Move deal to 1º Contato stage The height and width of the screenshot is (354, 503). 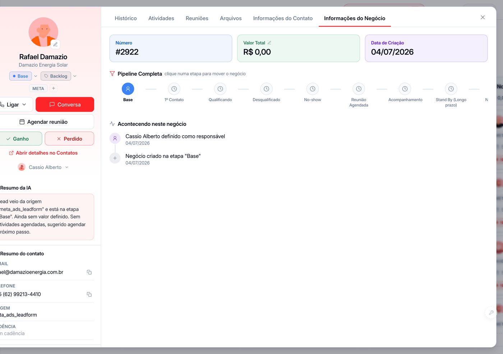tap(174, 89)
